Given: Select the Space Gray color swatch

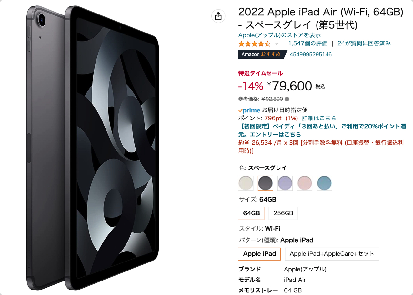Looking at the screenshot, I should click(266, 183).
